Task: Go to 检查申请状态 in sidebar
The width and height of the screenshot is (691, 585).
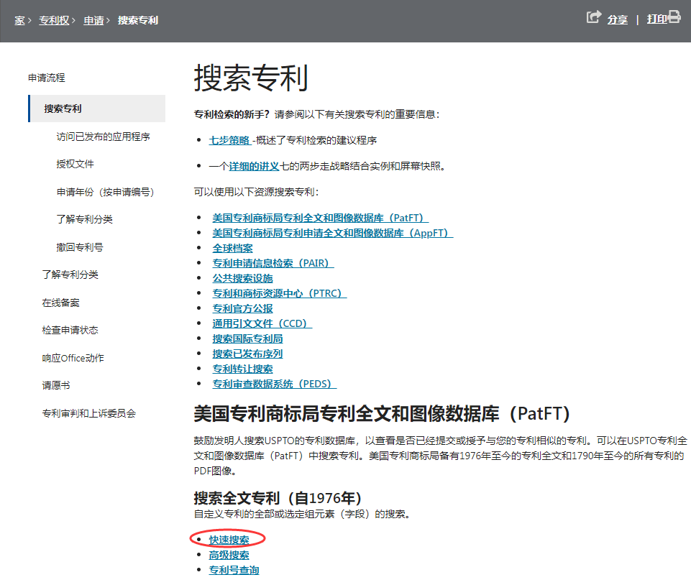Action: click(70, 330)
